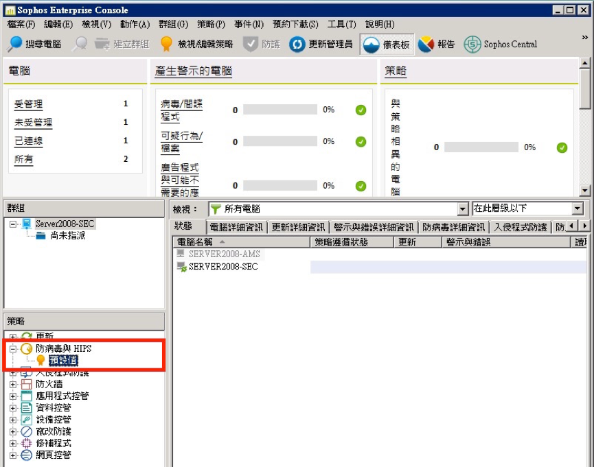Click the 與策略相異的電腦 progress bar
Viewport: 594px width, 467px height.
point(481,147)
